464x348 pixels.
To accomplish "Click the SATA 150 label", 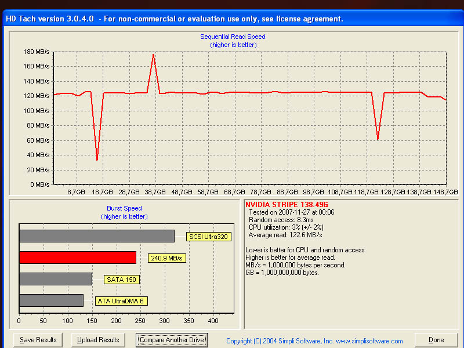I will [121, 280].
